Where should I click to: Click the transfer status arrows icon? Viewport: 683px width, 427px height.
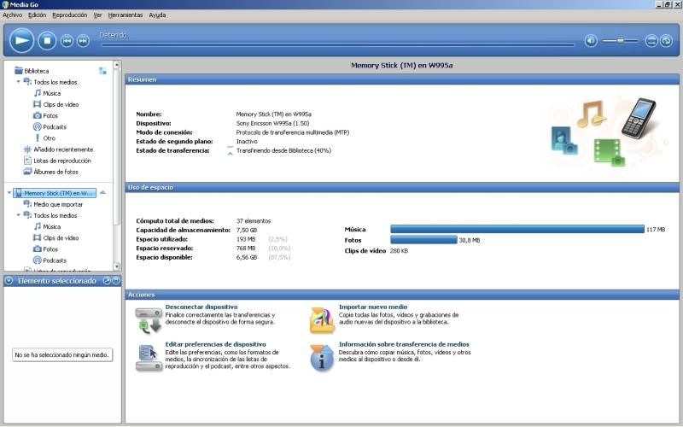click(230, 151)
